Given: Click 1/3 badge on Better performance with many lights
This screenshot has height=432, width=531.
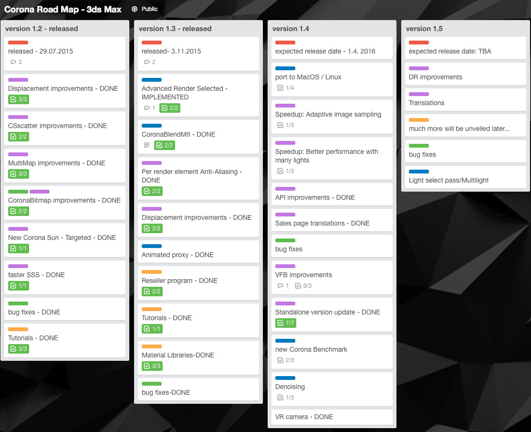Looking at the screenshot, I should (285, 171).
